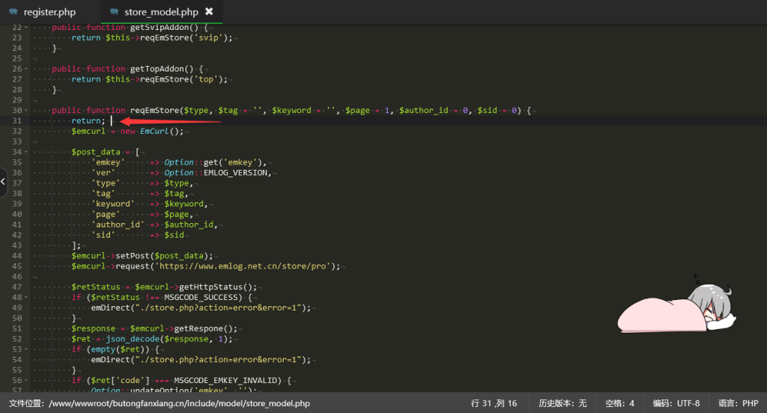767x413 pixels.
Task: Close the store_model.php tab
Action: click(x=209, y=12)
